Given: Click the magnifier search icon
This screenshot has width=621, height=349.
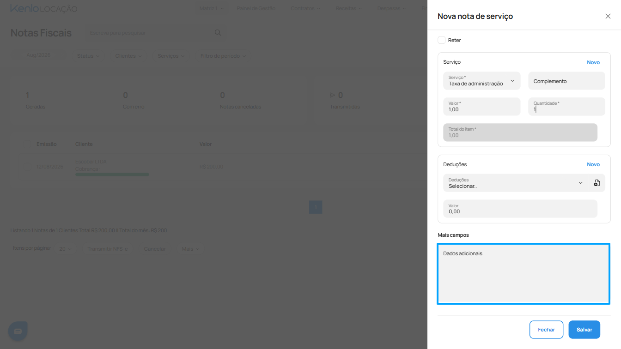Looking at the screenshot, I should (x=218, y=33).
